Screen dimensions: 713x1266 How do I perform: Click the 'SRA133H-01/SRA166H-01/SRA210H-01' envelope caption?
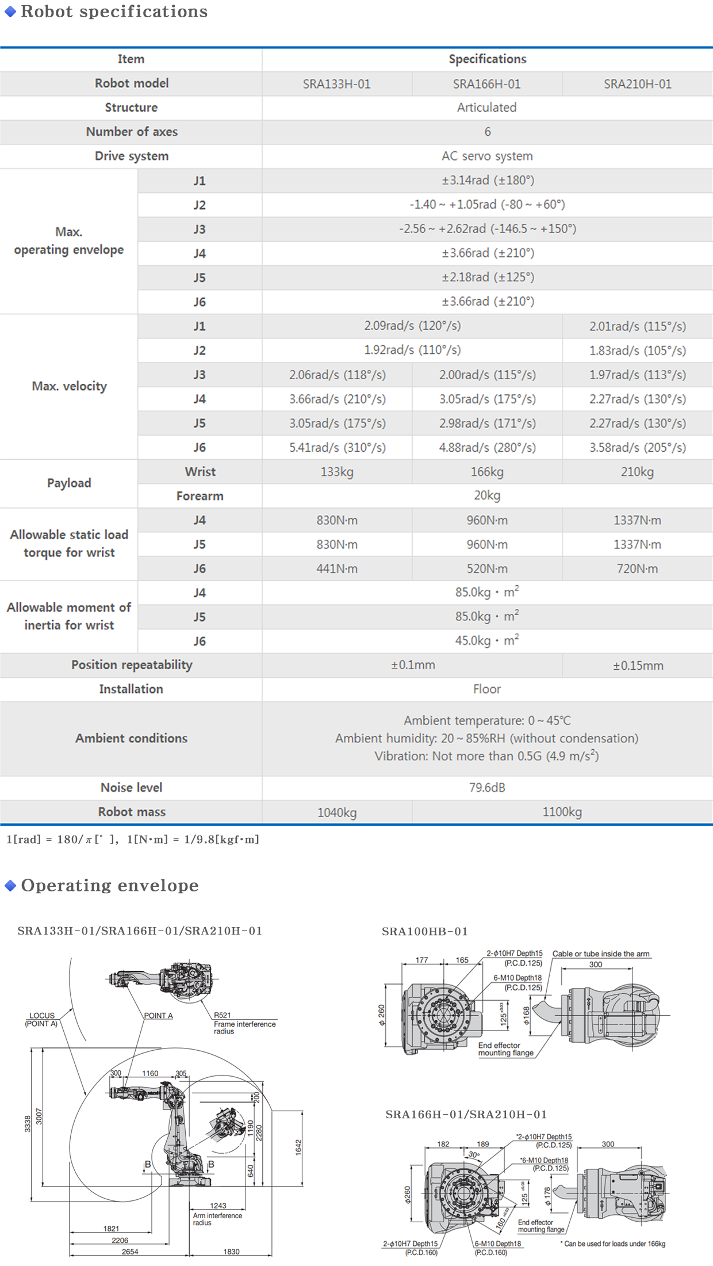[140, 931]
